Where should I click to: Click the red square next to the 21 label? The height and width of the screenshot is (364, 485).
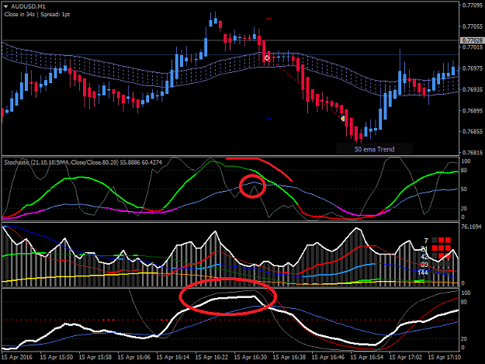pos(435,248)
